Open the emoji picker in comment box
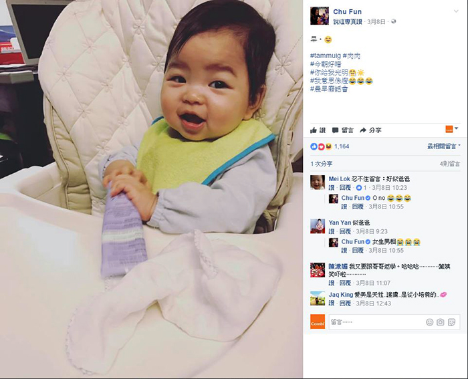This screenshot has width=468, height=379. tap(429, 322)
